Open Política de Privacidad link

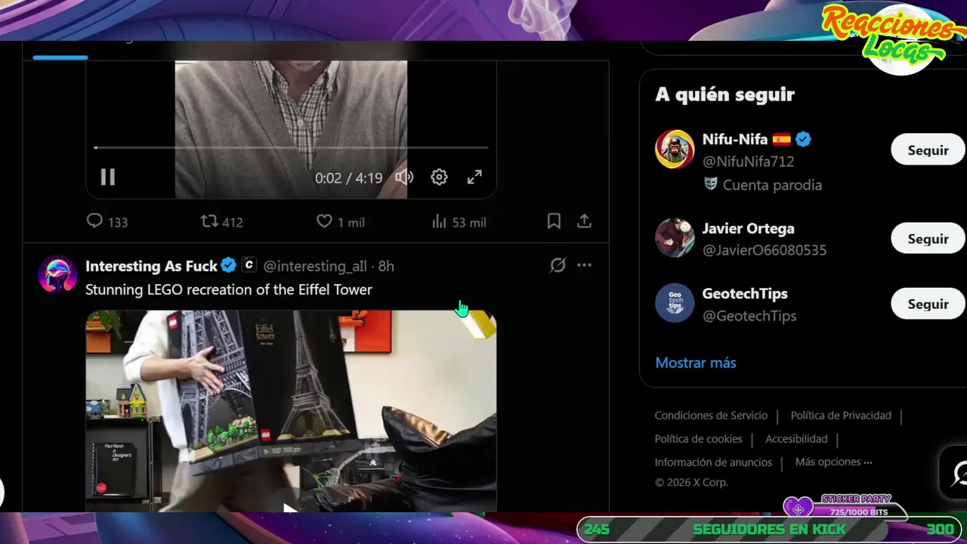tap(841, 416)
